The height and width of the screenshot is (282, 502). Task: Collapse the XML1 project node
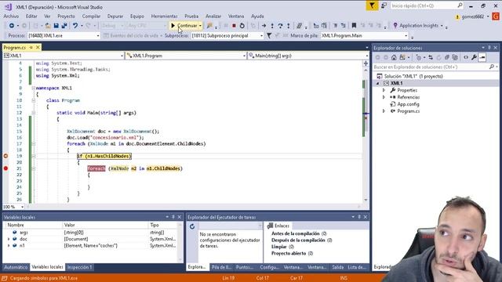click(378, 83)
